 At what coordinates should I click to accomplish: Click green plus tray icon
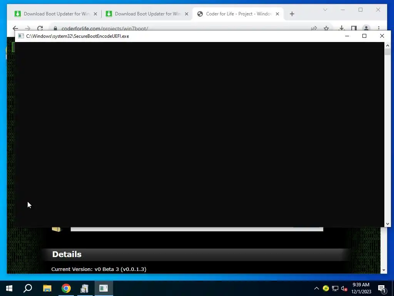(326, 288)
